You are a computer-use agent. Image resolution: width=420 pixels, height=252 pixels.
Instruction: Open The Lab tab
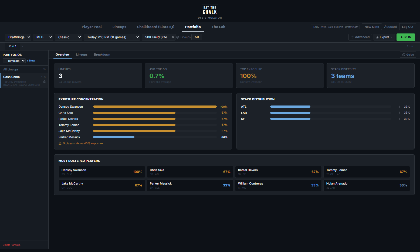(x=218, y=27)
